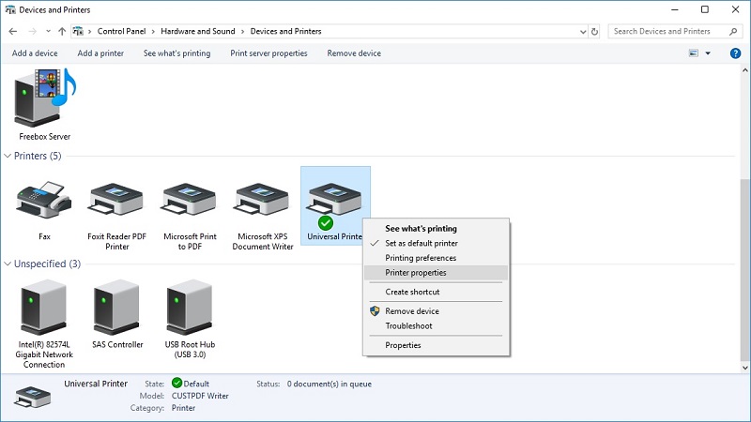The image size is (751, 422).
Task: Select Intel 82574L Gigabit Network Connection icon
Action: click(44, 309)
